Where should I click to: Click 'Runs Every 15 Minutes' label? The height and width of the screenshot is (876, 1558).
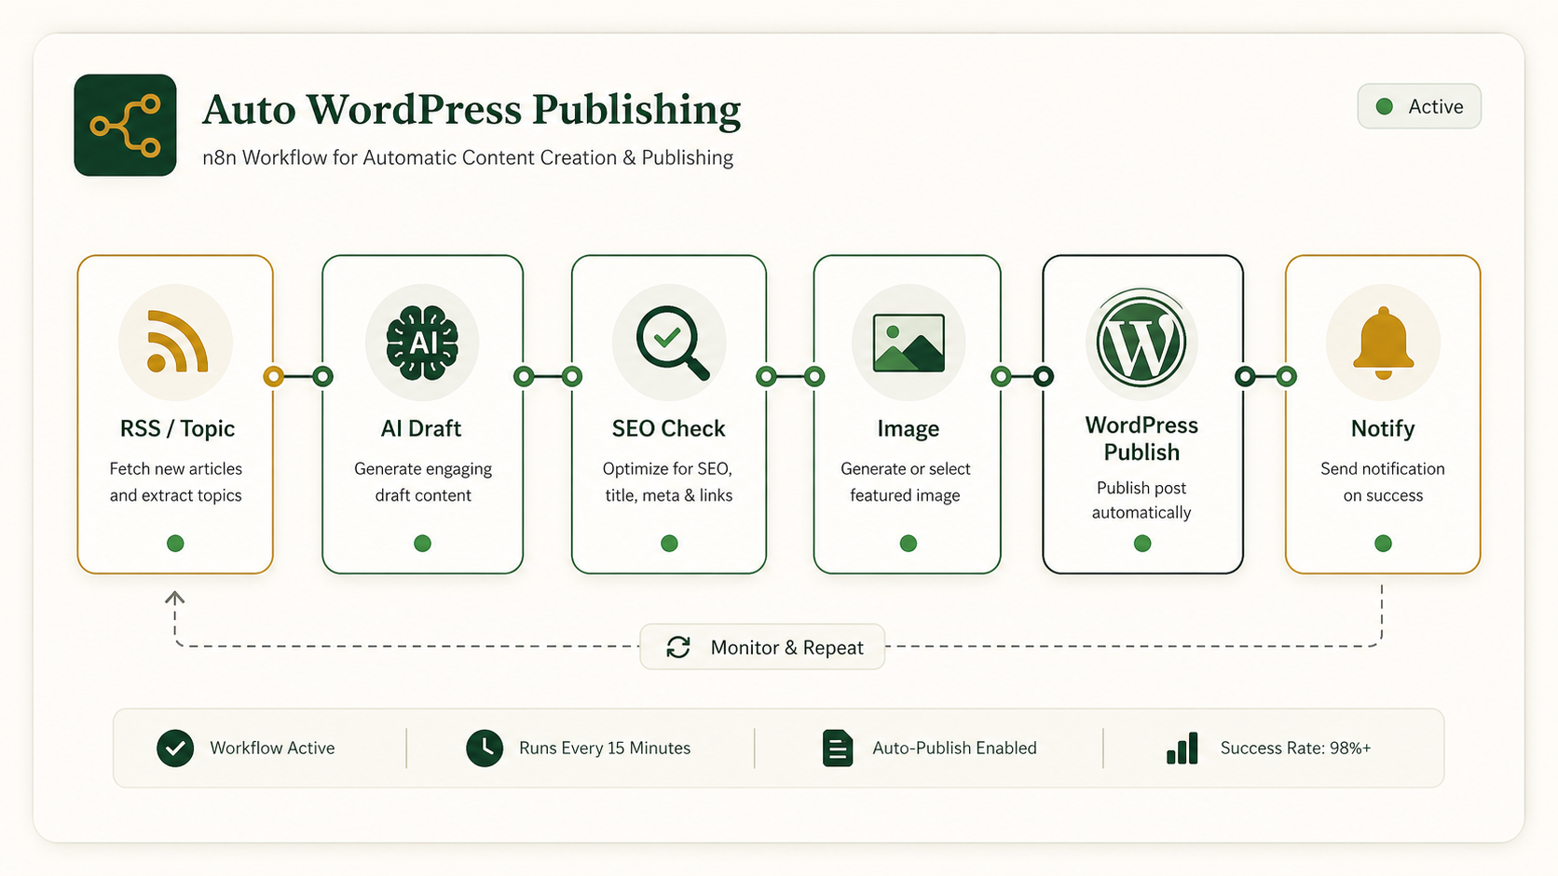coord(605,748)
